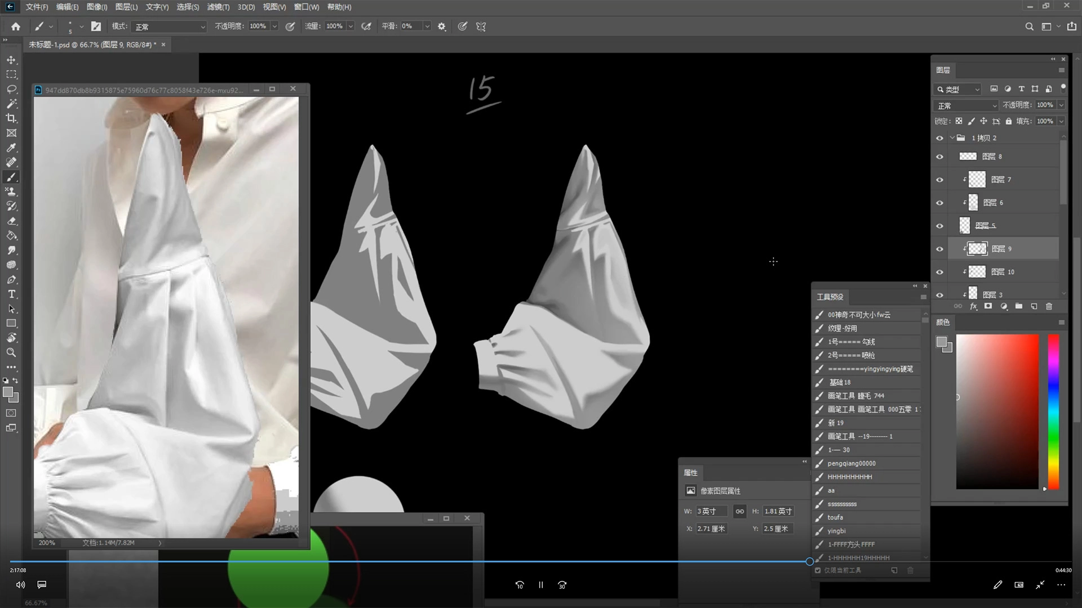1082x608 pixels.
Task: Select the Crop tool
Action: [x=11, y=118]
